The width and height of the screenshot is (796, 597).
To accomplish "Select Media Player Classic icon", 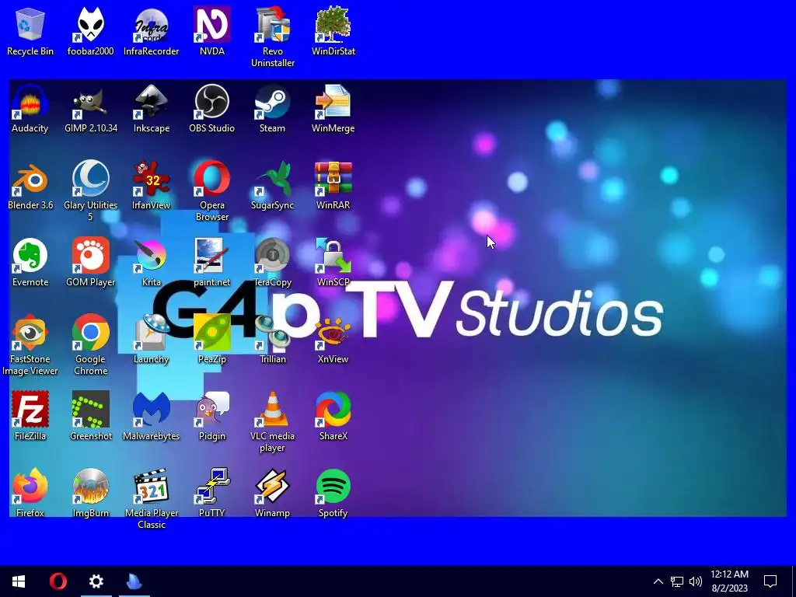I will (x=152, y=499).
